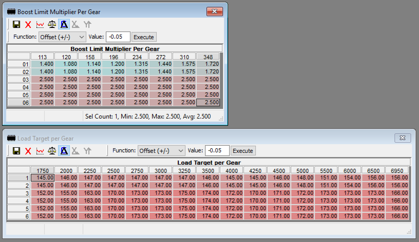Click the Load Target per Gear table title header
Image resolution: width=419 pixels, height=242 pixels.
[209, 162]
